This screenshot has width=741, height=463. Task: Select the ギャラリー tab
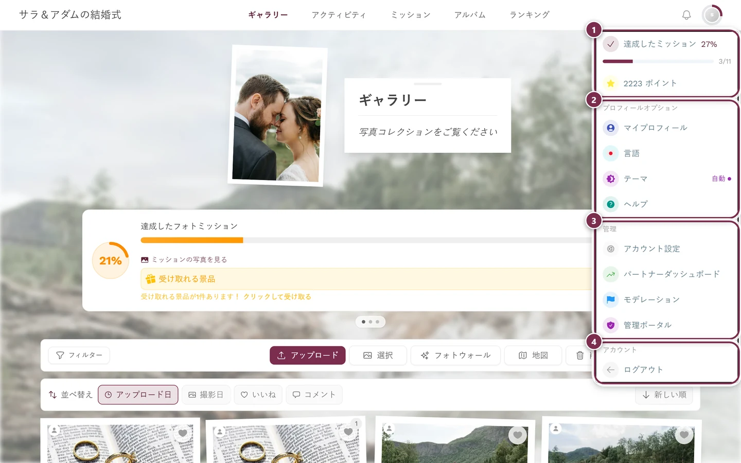[268, 15]
